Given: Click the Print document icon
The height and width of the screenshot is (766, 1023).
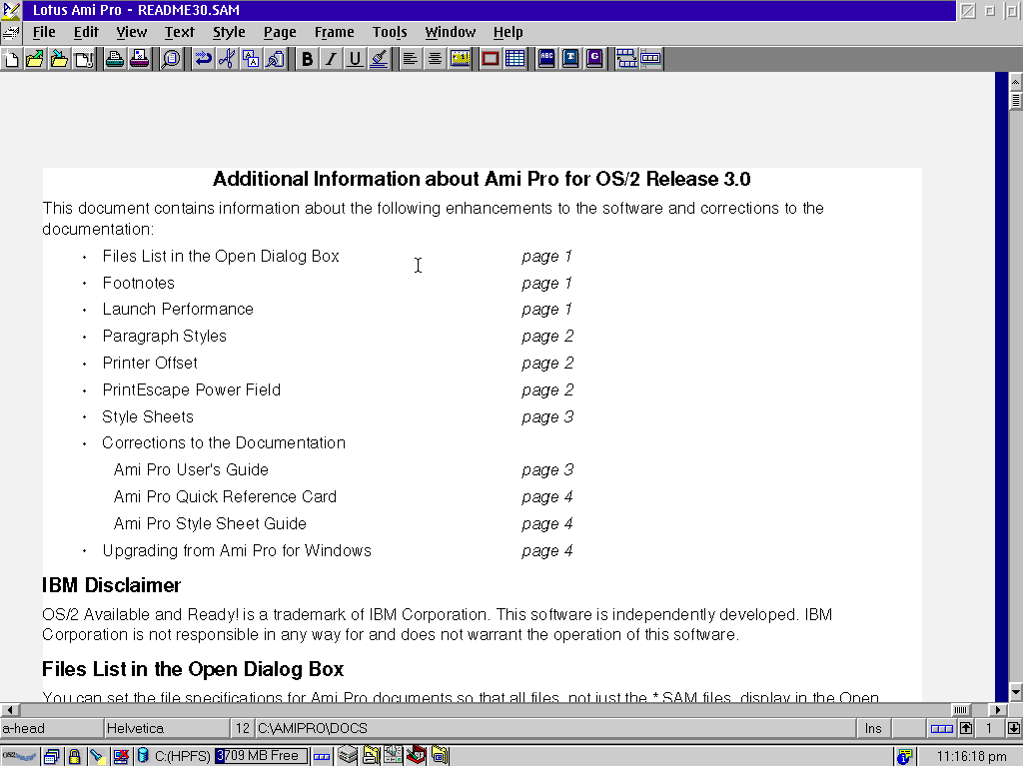Looking at the screenshot, I should point(115,59).
